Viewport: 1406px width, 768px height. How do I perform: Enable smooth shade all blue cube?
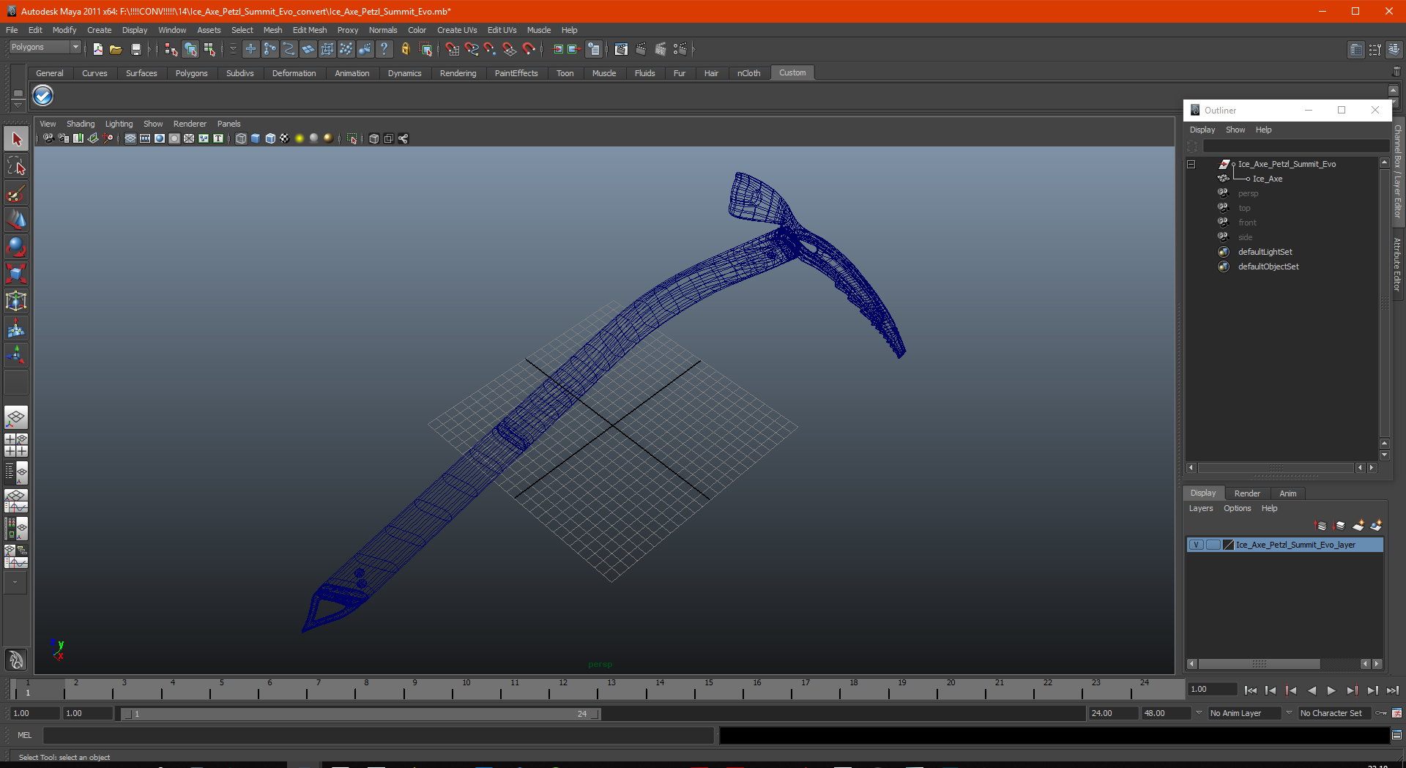(256, 138)
